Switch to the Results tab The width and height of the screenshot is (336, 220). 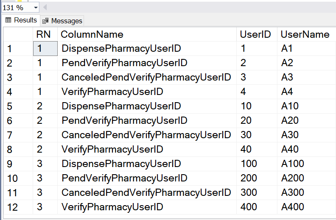(x=21, y=20)
